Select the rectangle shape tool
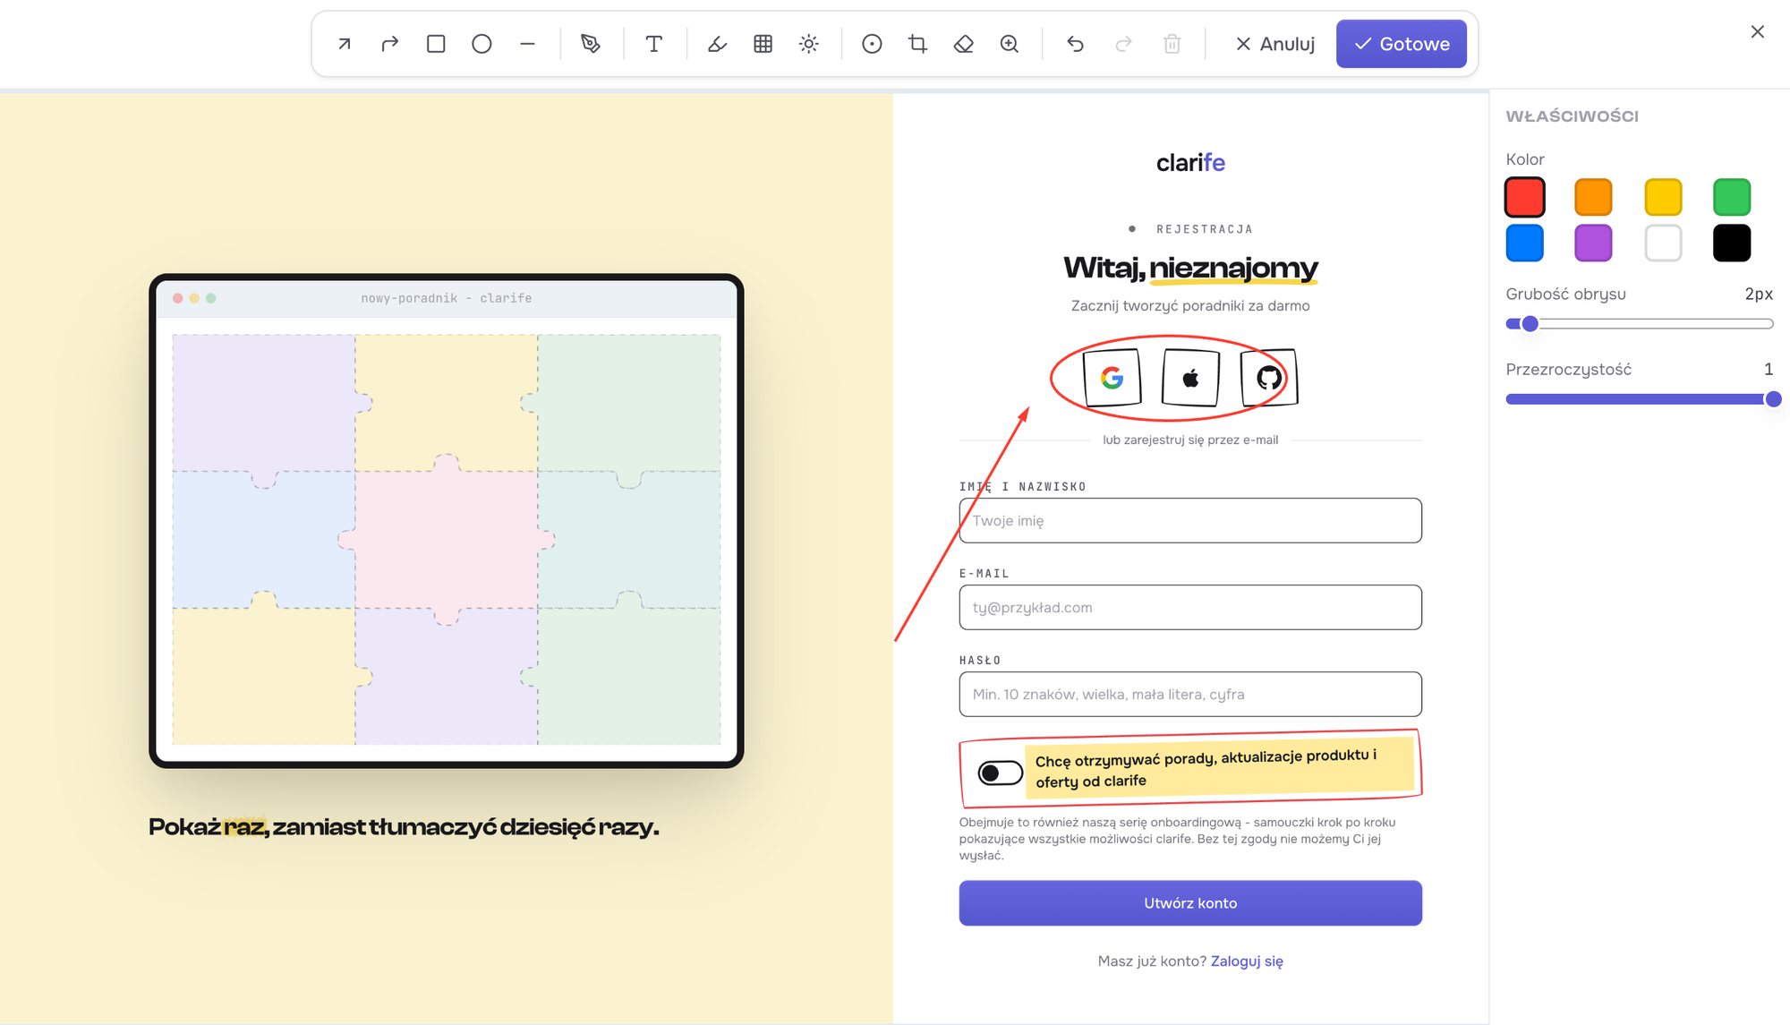Viewport: 1790px width, 1025px height. point(436,44)
